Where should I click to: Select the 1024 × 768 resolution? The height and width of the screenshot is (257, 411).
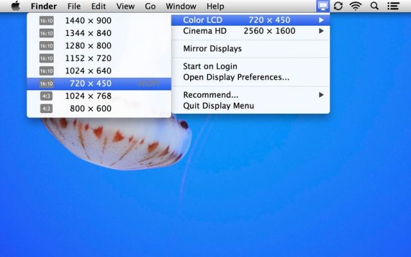(x=88, y=96)
